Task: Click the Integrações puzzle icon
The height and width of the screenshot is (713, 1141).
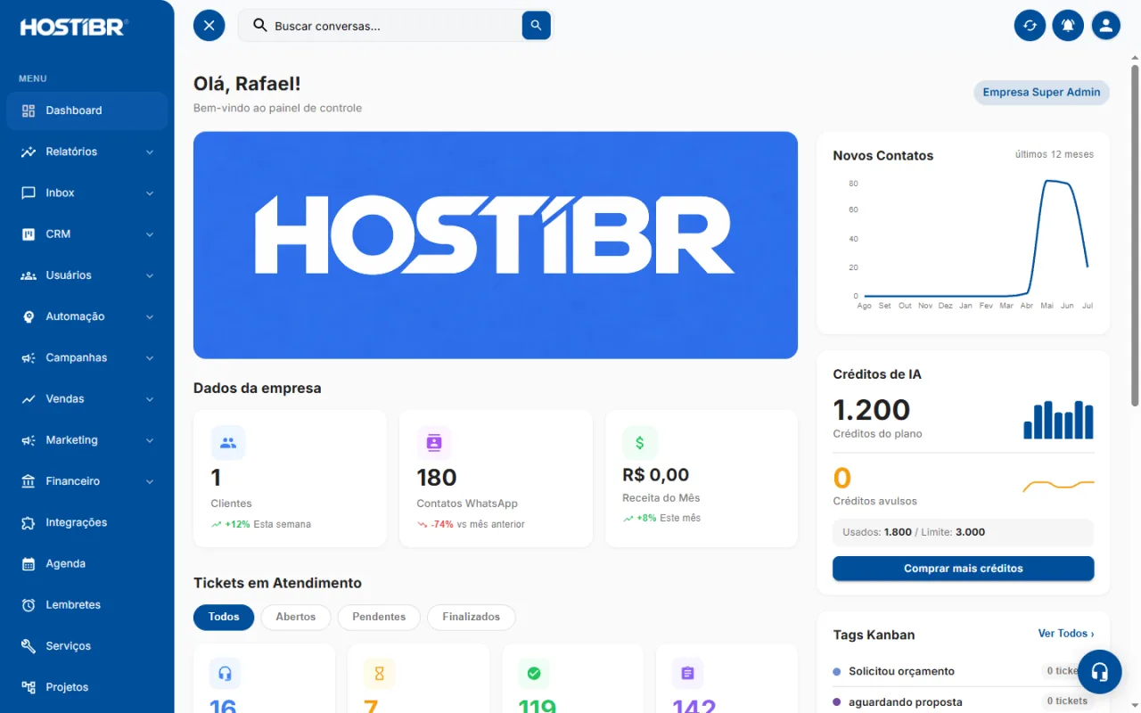Action: coord(29,522)
